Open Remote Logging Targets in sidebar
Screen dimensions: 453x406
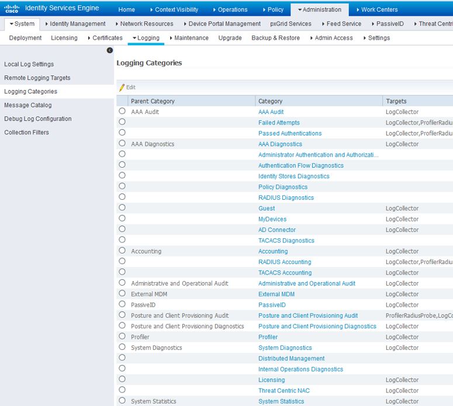(x=37, y=78)
